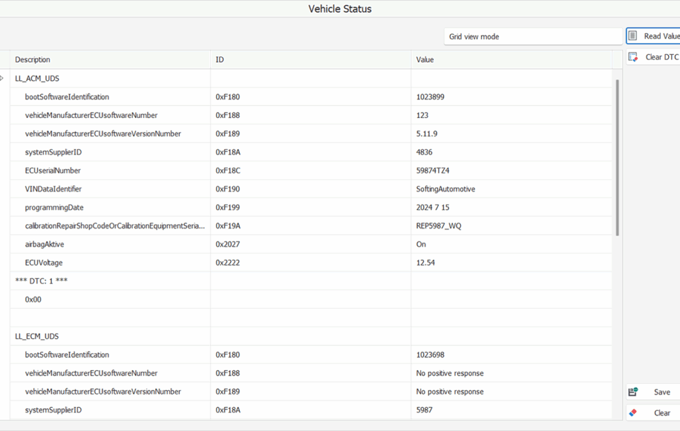The image size is (680, 431).
Task: Select the calibrationRepairShopCodeOrCalibrationEquipmentSeria... cell
Action: click(110, 225)
